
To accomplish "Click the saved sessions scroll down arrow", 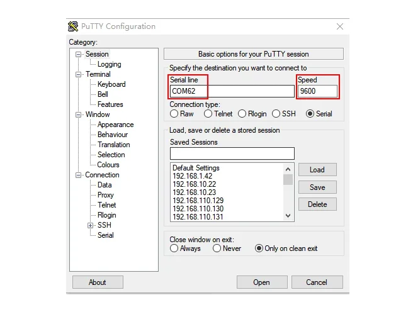I will pyautogui.click(x=288, y=216).
